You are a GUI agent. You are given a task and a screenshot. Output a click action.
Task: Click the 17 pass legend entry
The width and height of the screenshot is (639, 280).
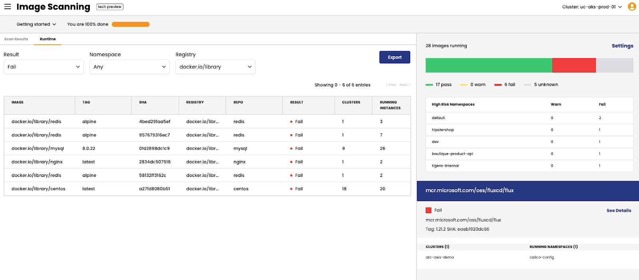tap(439, 84)
